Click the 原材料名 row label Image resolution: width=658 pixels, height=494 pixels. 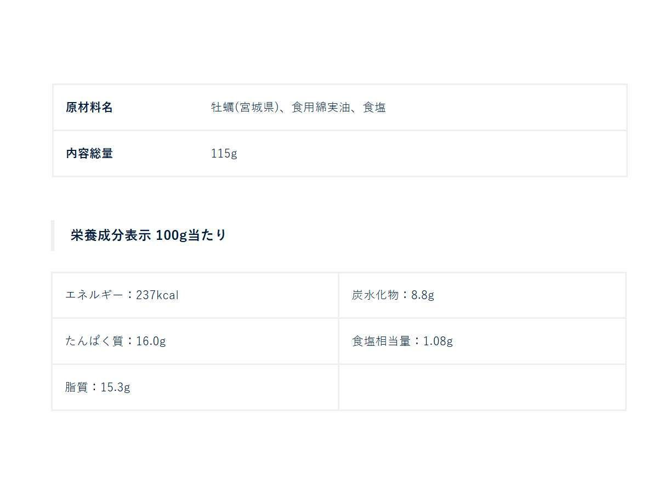(89, 108)
